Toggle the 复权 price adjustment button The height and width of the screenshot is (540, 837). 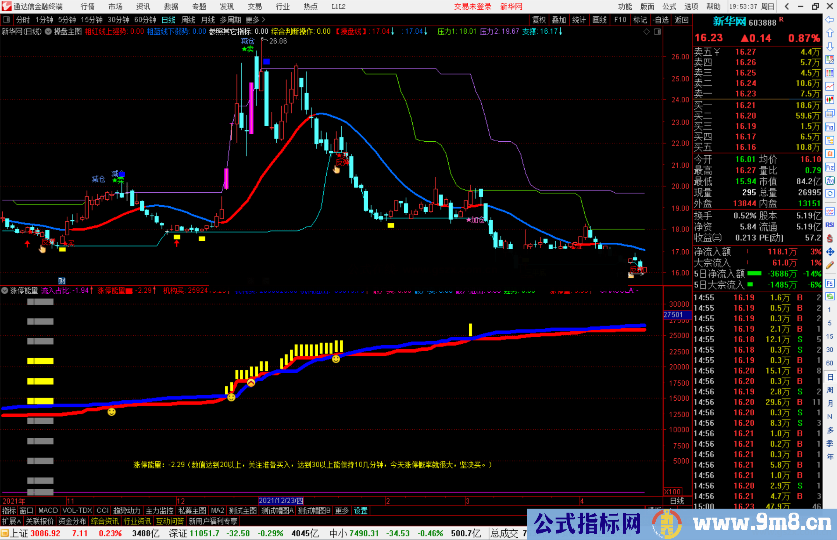539,20
